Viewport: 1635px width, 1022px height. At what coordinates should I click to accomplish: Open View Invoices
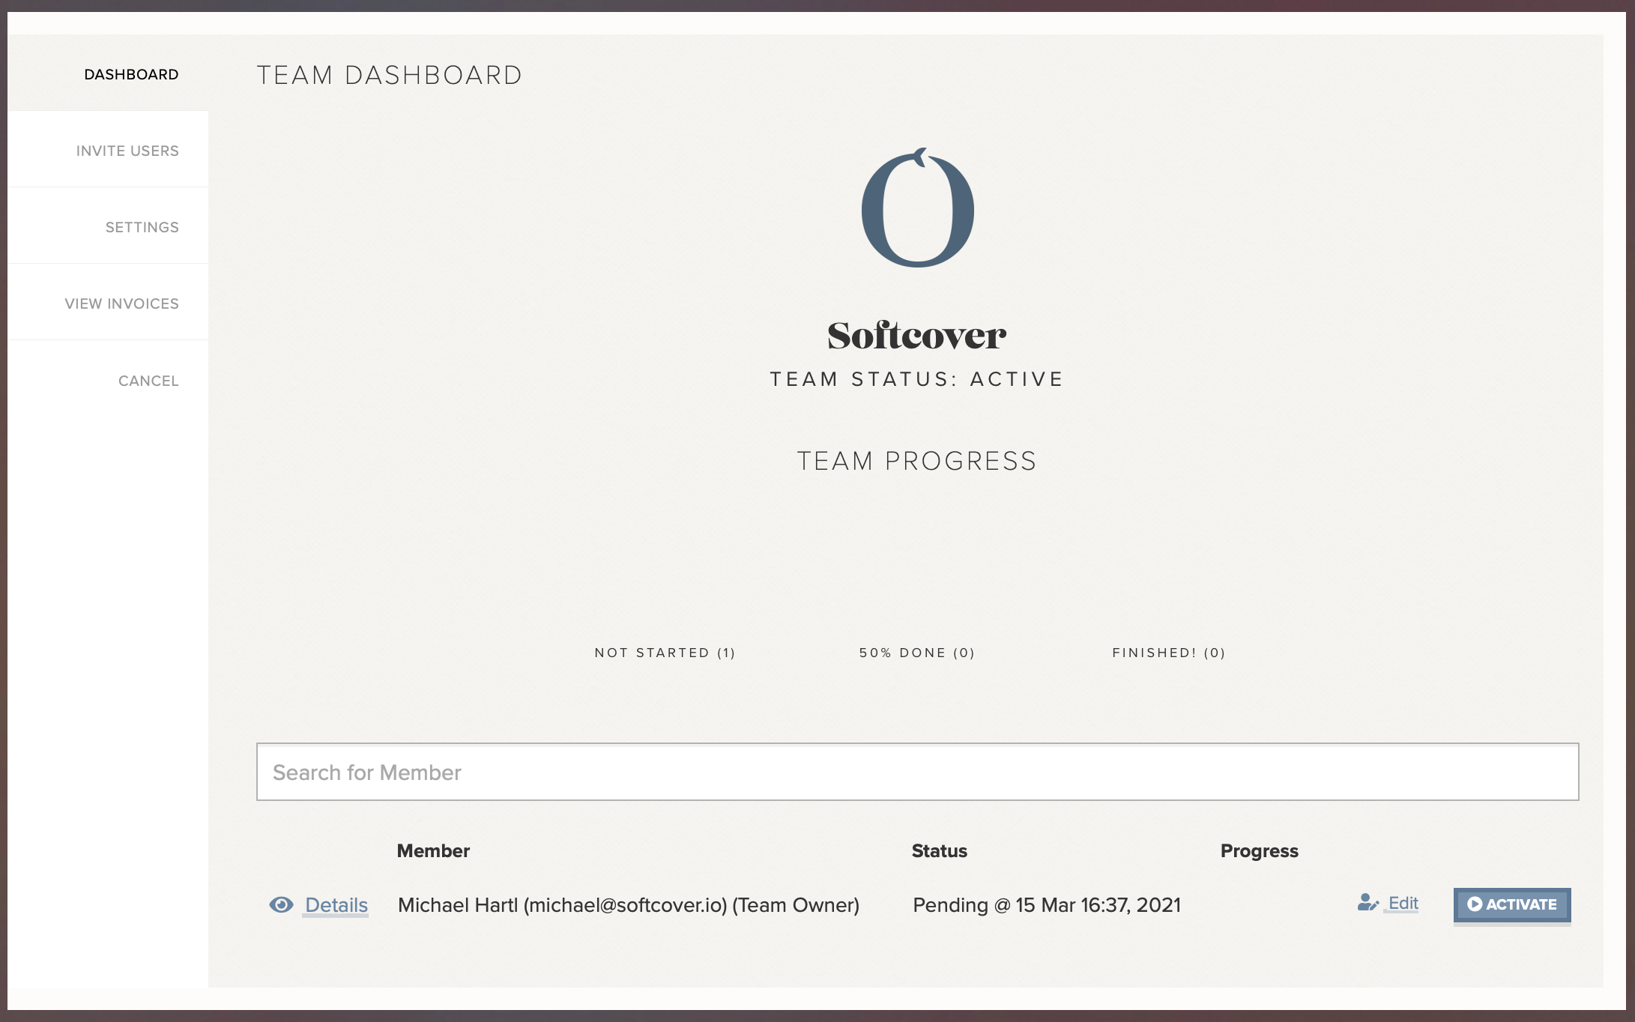(121, 303)
